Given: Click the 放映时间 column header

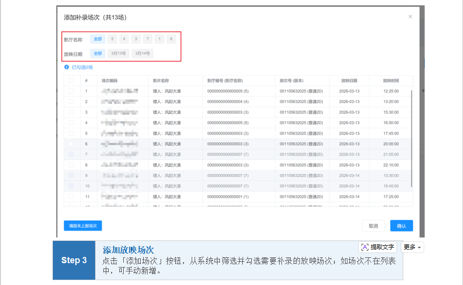Looking at the screenshot, I should click(x=391, y=80).
